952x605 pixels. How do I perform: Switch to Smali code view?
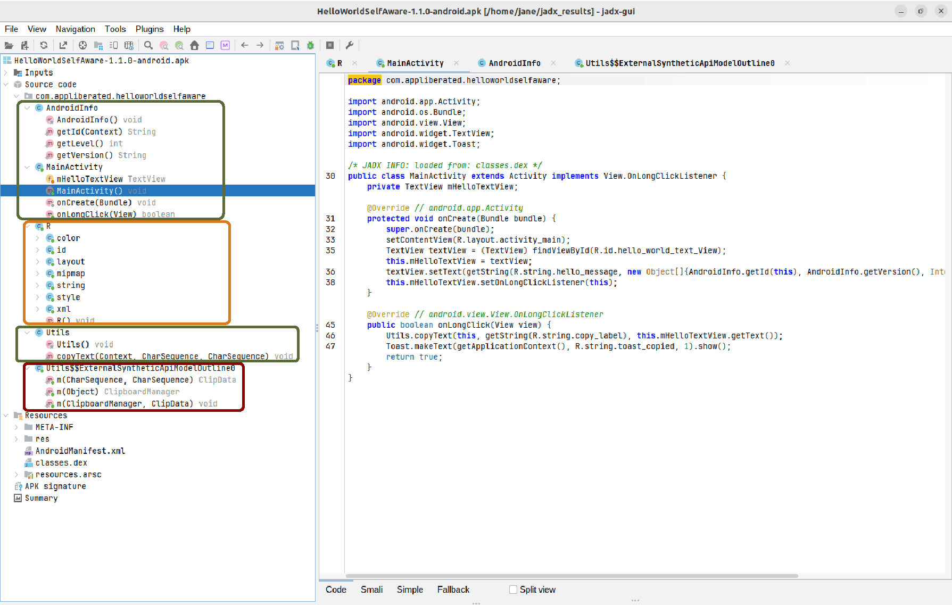pyautogui.click(x=371, y=590)
